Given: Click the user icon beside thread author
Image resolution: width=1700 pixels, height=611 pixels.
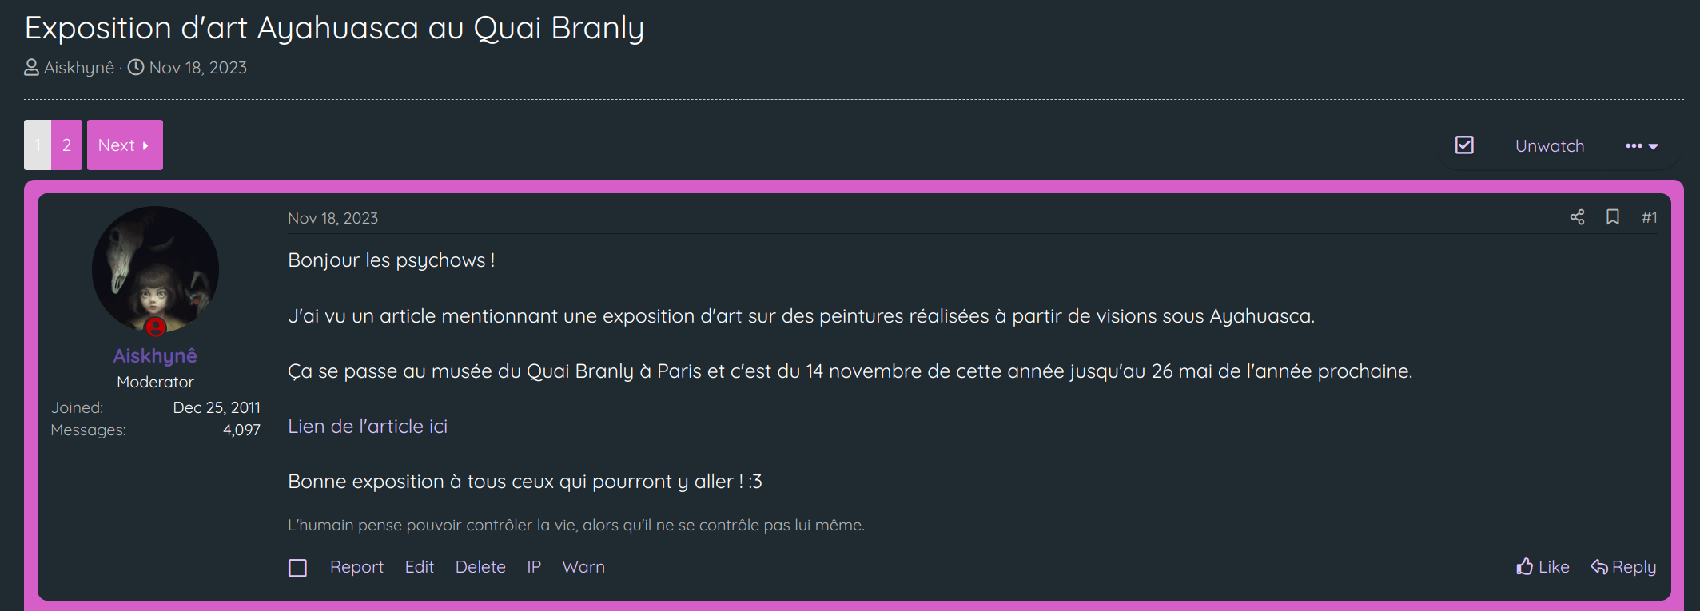Looking at the screenshot, I should [31, 67].
